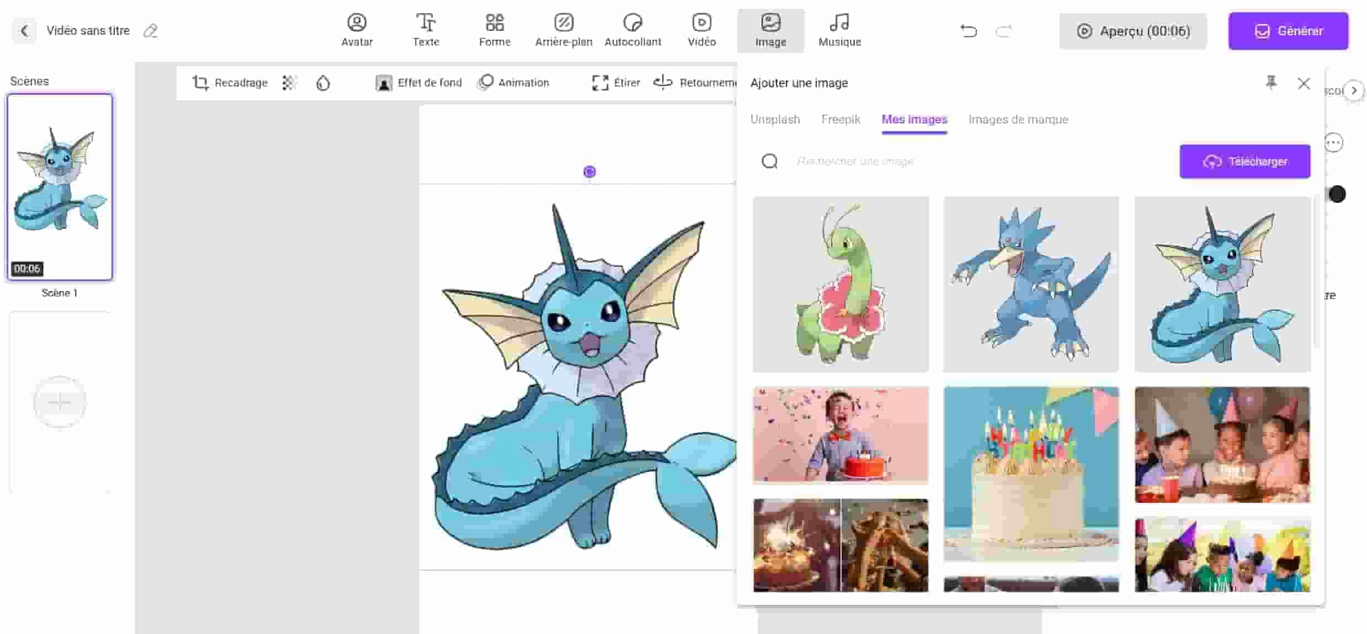Image resolution: width=1367 pixels, height=634 pixels.
Task: Open the Vidéo tool
Action: point(701,31)
